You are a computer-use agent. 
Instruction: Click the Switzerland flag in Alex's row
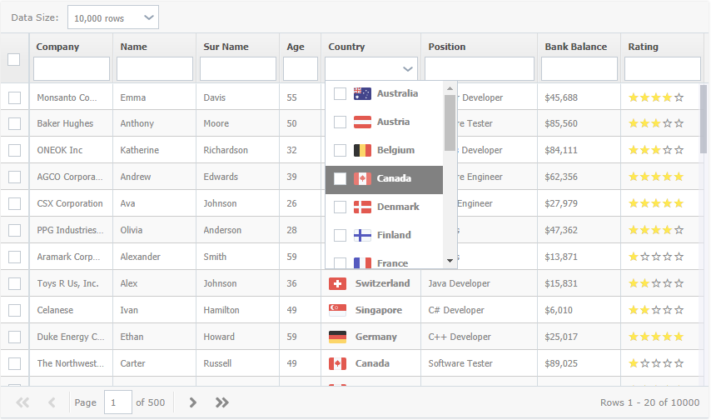pos(337,284)
